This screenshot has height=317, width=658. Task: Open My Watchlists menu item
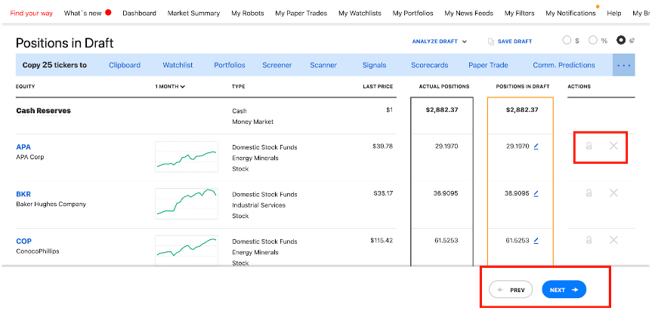click(360, 13)
